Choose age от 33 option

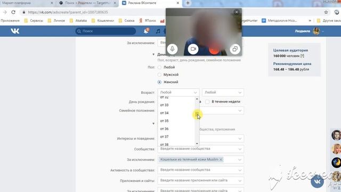point(176,105)
